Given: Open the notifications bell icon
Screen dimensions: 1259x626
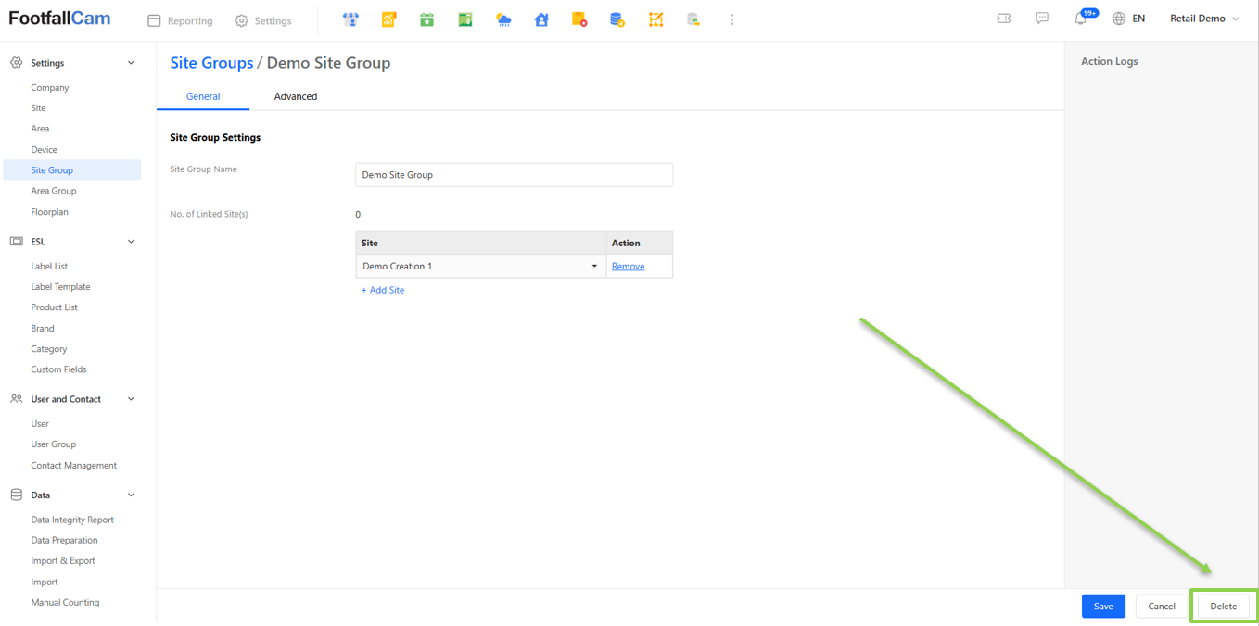Looking at the screenshot, I should [1081, 19].
